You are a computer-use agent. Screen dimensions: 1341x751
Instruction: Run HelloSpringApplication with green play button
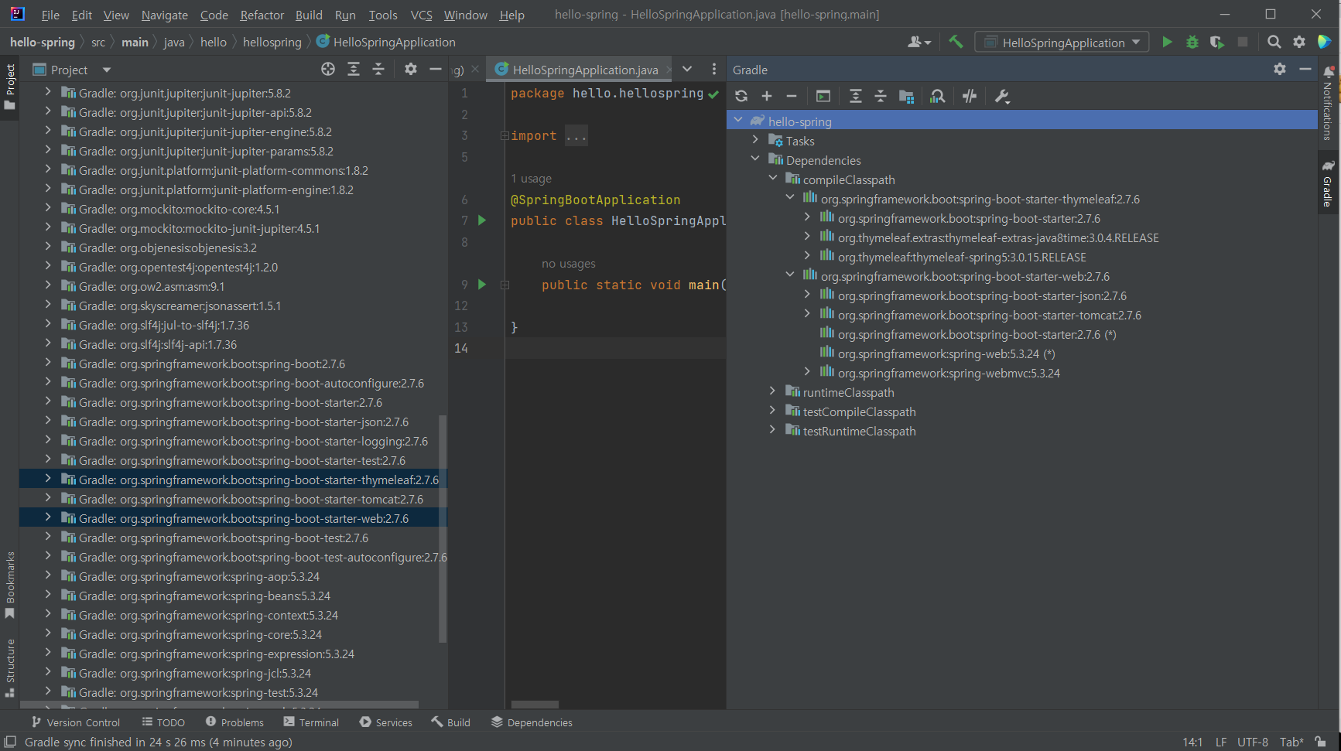[1167, 43]
